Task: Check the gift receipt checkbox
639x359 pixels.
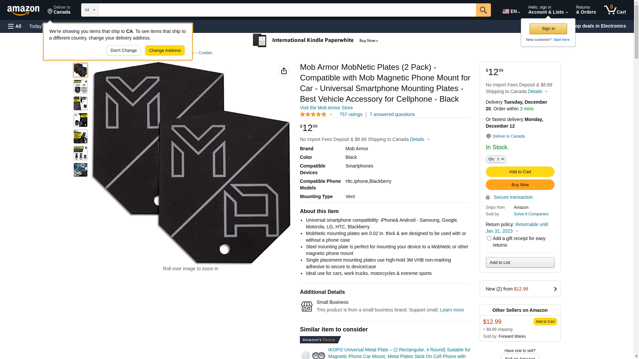Action: click(x=489, y=238)
